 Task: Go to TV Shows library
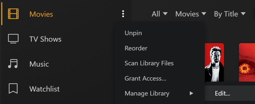click(x=45, y=39)
